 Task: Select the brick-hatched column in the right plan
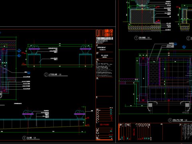click(154, 72)
